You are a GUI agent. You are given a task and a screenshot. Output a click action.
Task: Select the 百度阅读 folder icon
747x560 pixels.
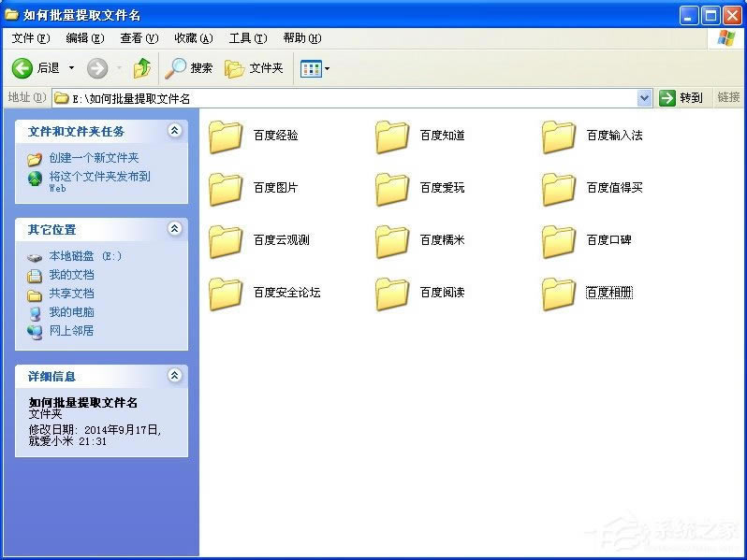pyautogui.click(x=392, y=294)
